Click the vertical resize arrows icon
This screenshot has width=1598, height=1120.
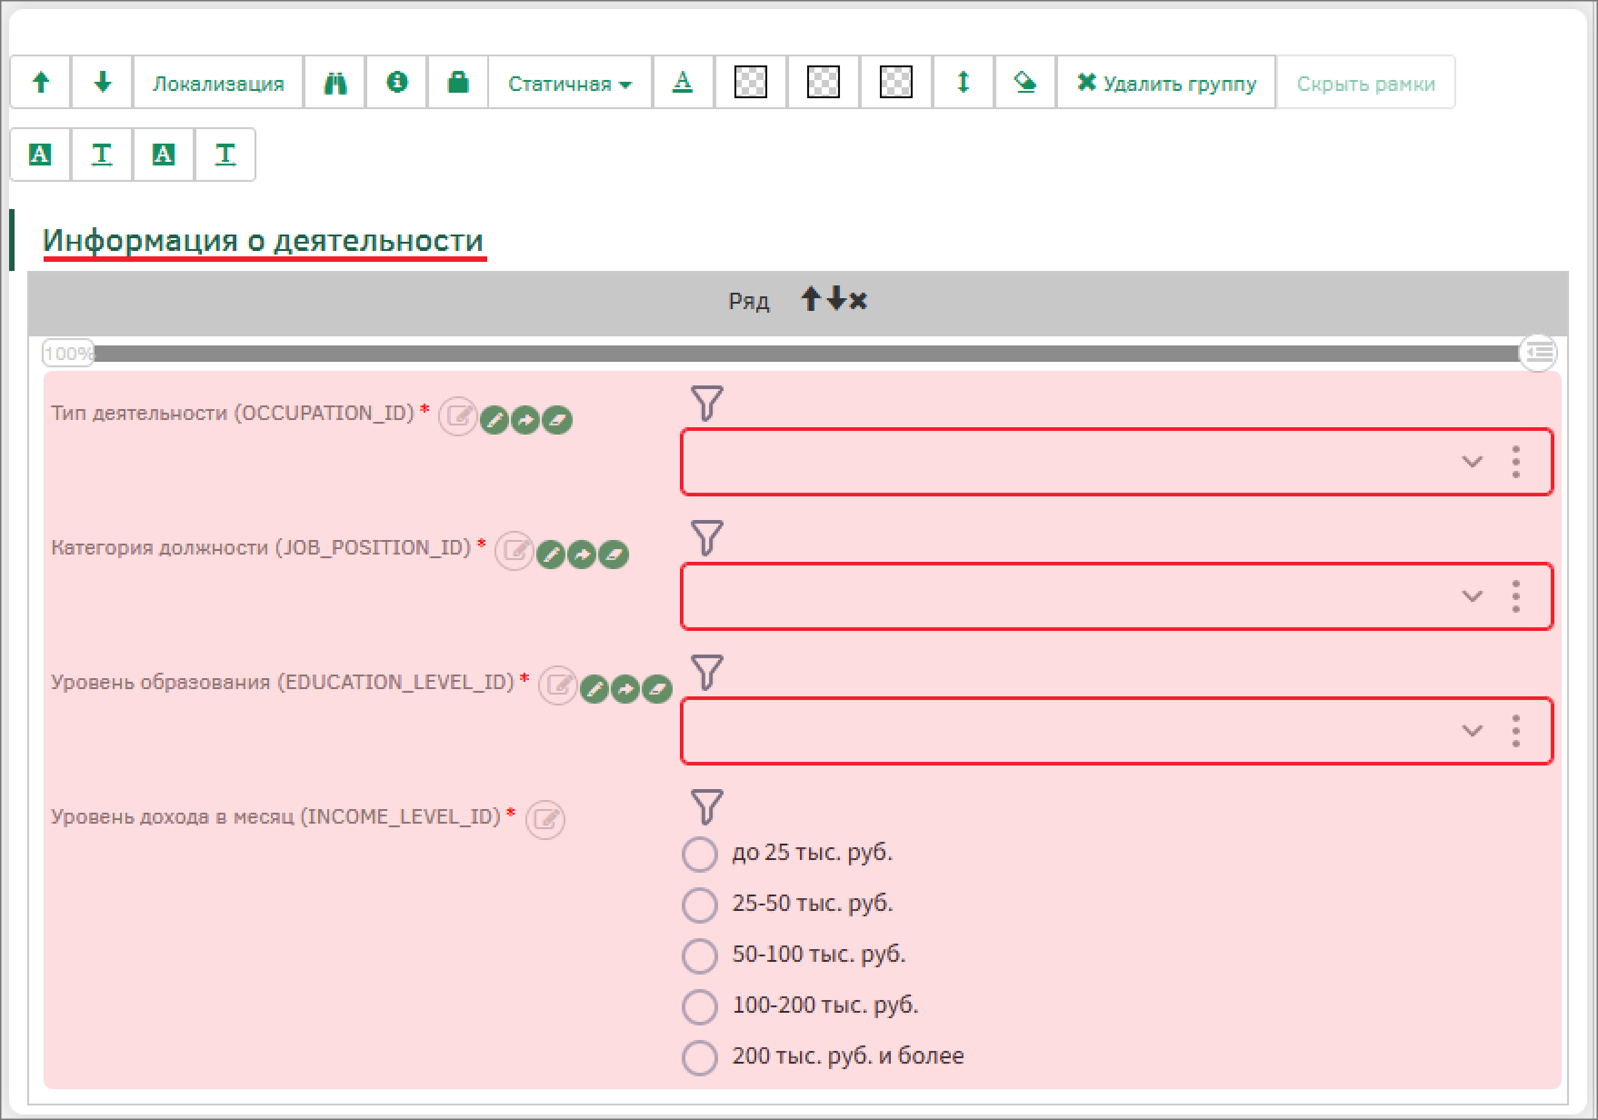point(963,83)
